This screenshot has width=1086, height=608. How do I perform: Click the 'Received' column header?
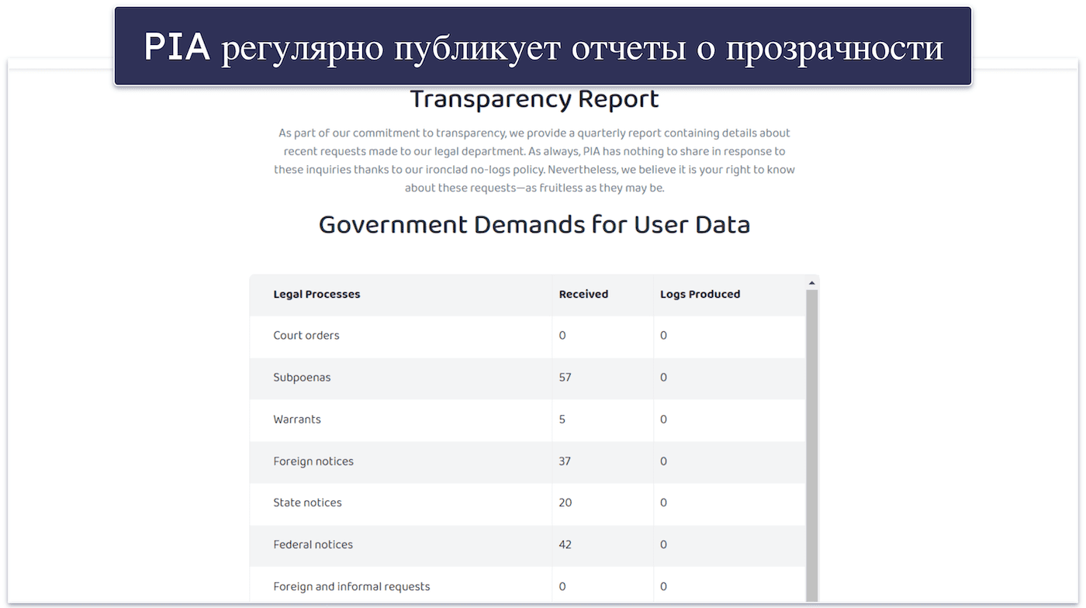click(x=583, y=294)
